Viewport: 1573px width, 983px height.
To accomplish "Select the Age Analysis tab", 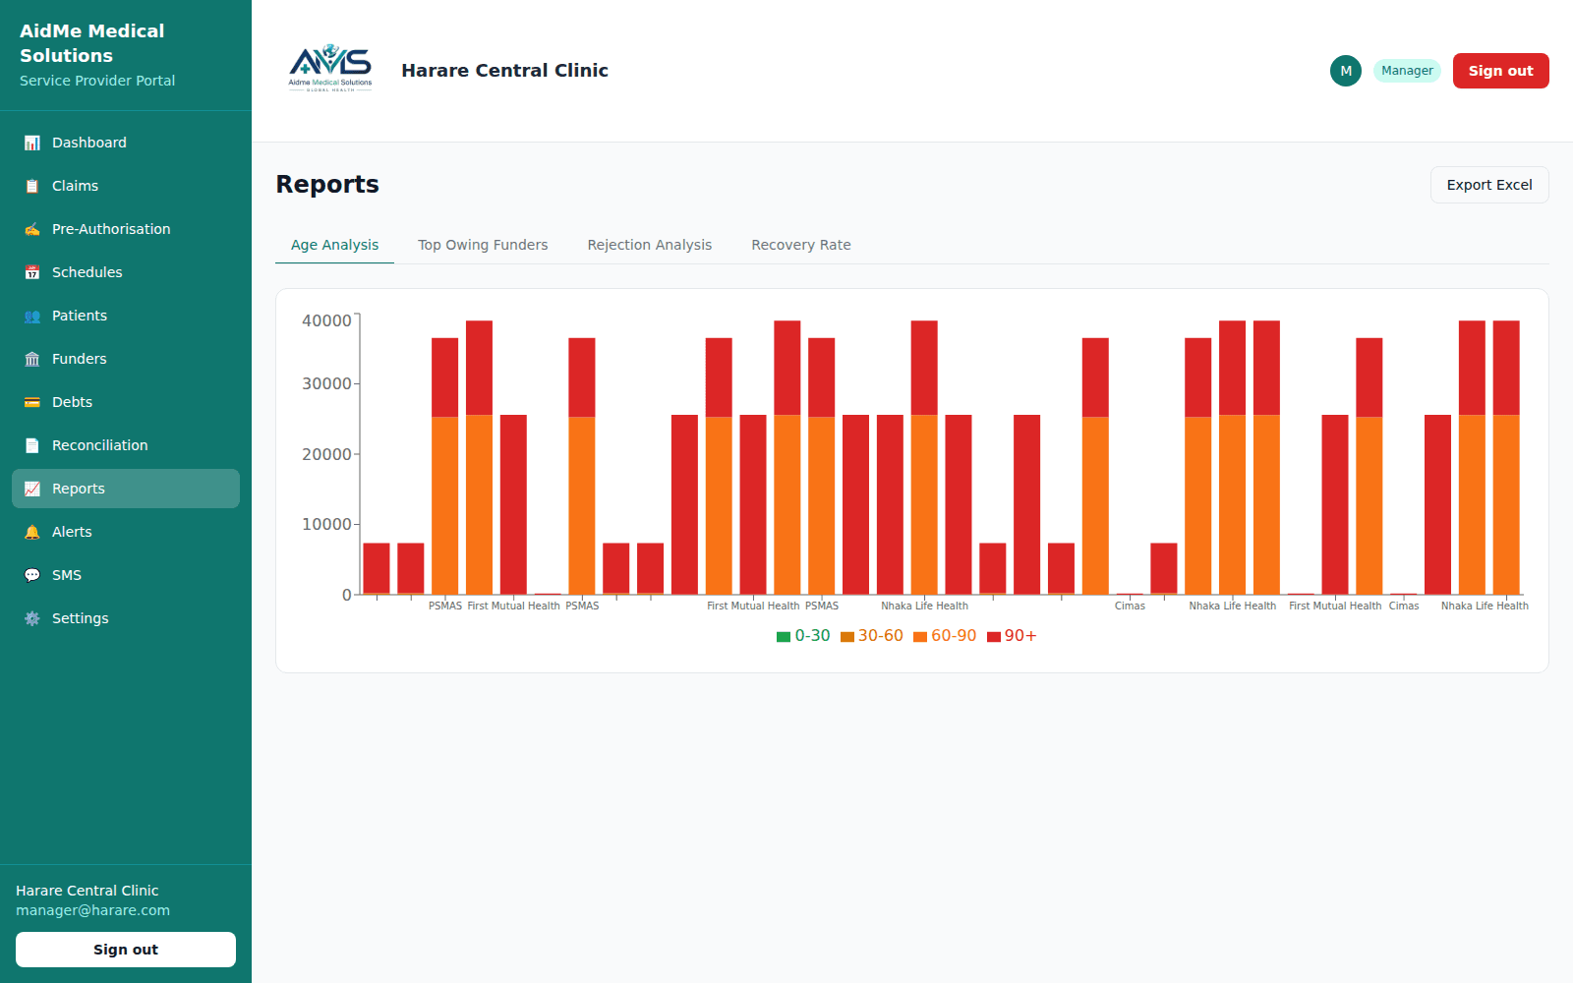I will point(334,245).
